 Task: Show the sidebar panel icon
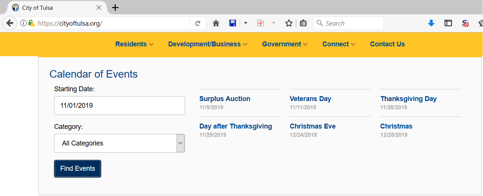[x=448, y=23]
